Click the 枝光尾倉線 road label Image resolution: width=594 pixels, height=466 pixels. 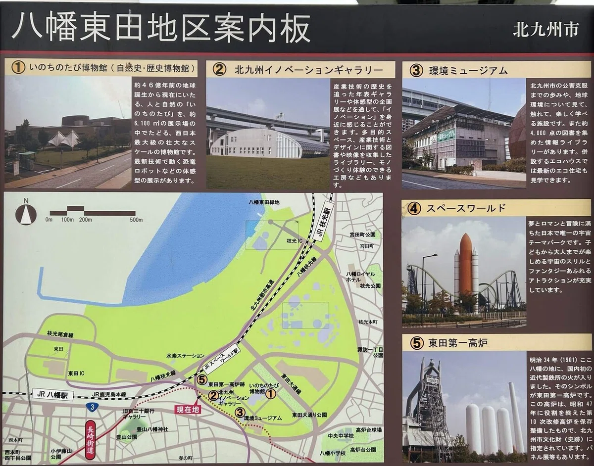(x=60, y=335)
